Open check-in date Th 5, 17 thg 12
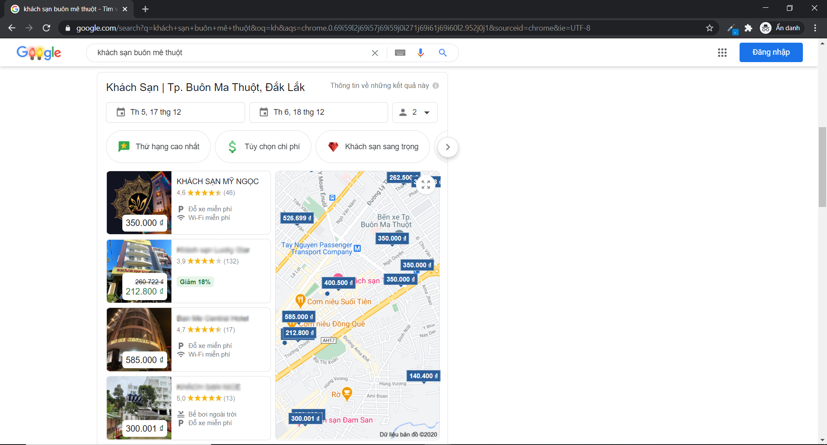This screenshot has height=445, width=827. [175, 112]
